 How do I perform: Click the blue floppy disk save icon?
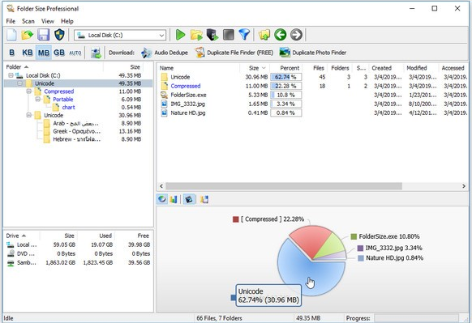pyautogui.click(x=43, y=35)
